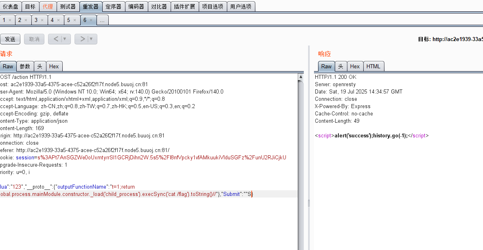483x250 pixels.
Task: Open the request 头 headers tab
Action: click(x=40, y=66)
